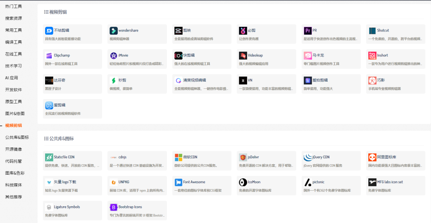This screenshot has width=431, height=223.
Task: Click the Clipchamp purple icon
Action: pyautogui.click(x=49, y=56)
